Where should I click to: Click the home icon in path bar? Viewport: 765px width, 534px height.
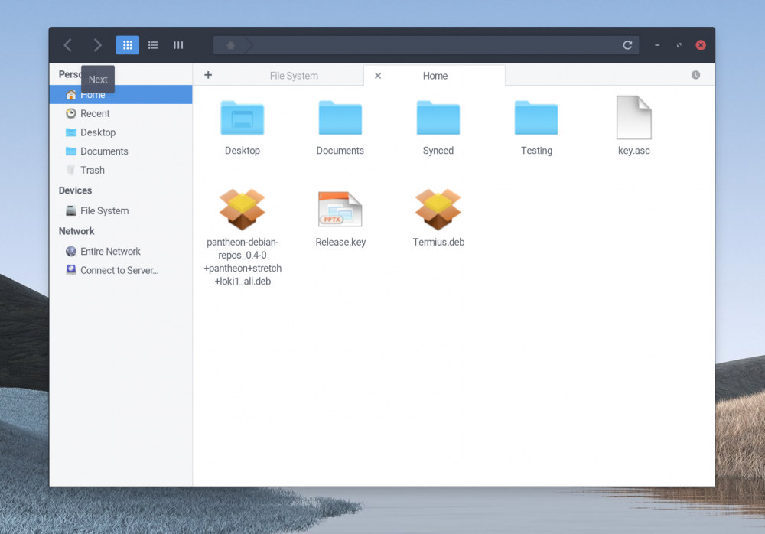(230, 46)
